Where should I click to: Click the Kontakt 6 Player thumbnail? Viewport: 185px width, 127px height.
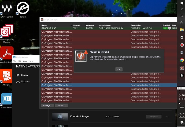pyautogui.click(x=60, y=117)
